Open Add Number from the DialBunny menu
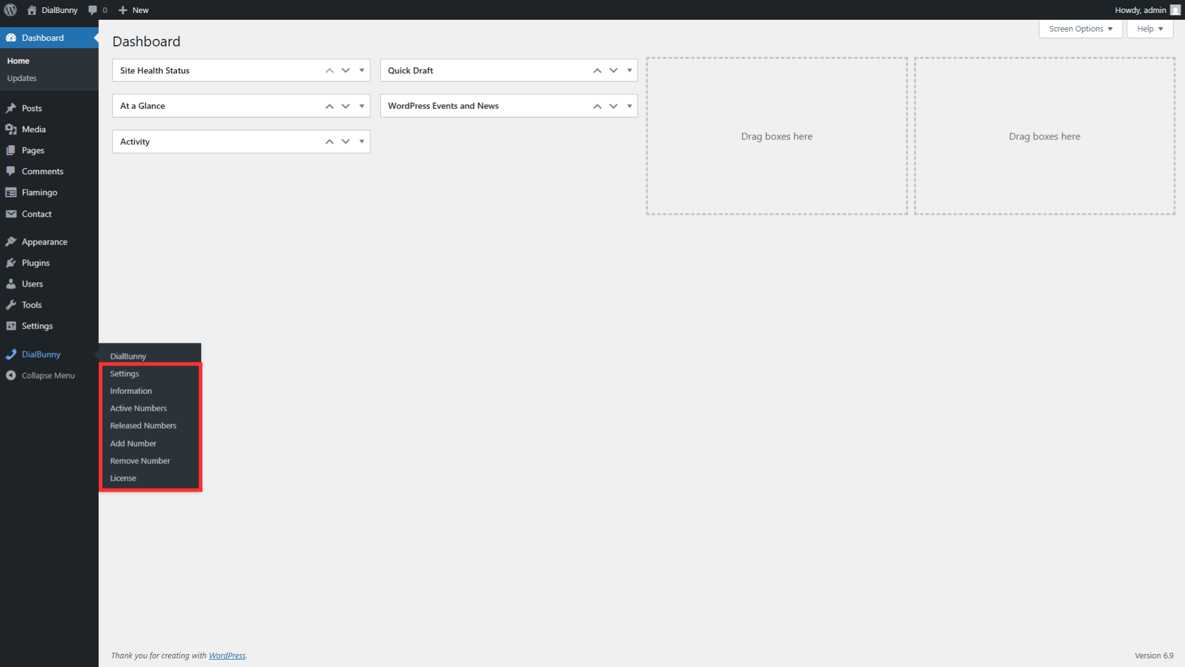1185x667 pixels. [133, 443]
